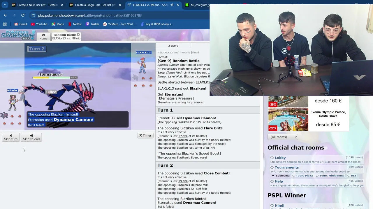Viewport: 373px width, 209px height.
Task: Go forward in browser history
Action: click(14, 15)
